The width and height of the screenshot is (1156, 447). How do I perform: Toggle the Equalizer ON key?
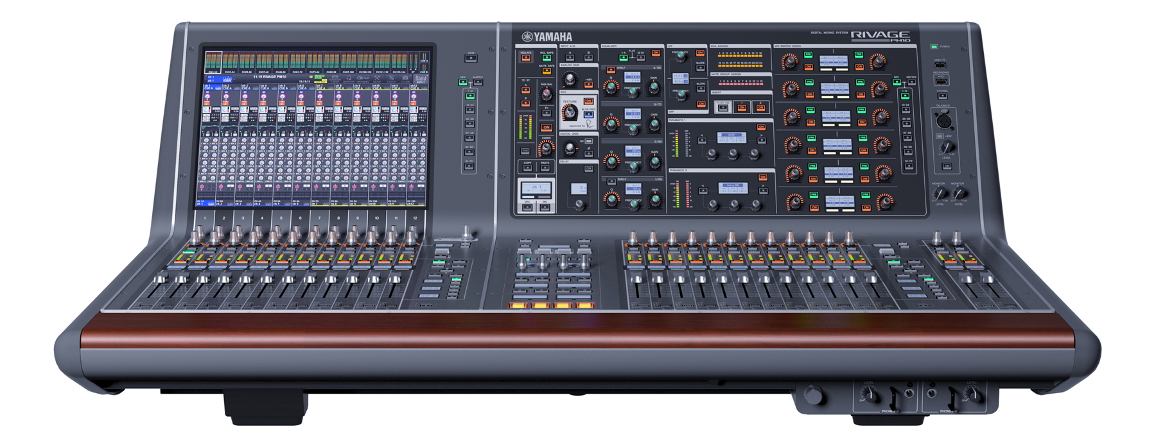point(656,53)
